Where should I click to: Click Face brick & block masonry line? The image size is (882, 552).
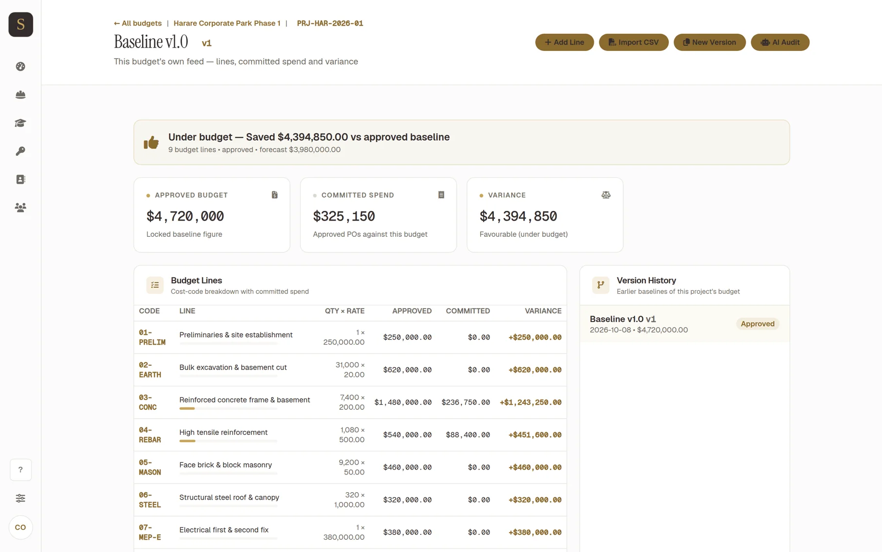(225, 465)
